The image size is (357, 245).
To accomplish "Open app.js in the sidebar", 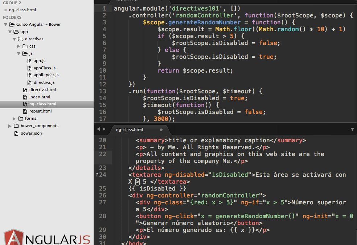I will point(40,61).
